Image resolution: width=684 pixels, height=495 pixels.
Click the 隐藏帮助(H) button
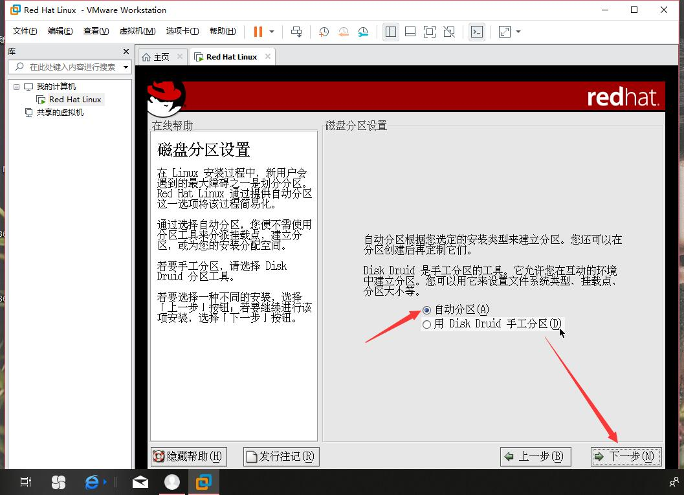coord(189,457)
